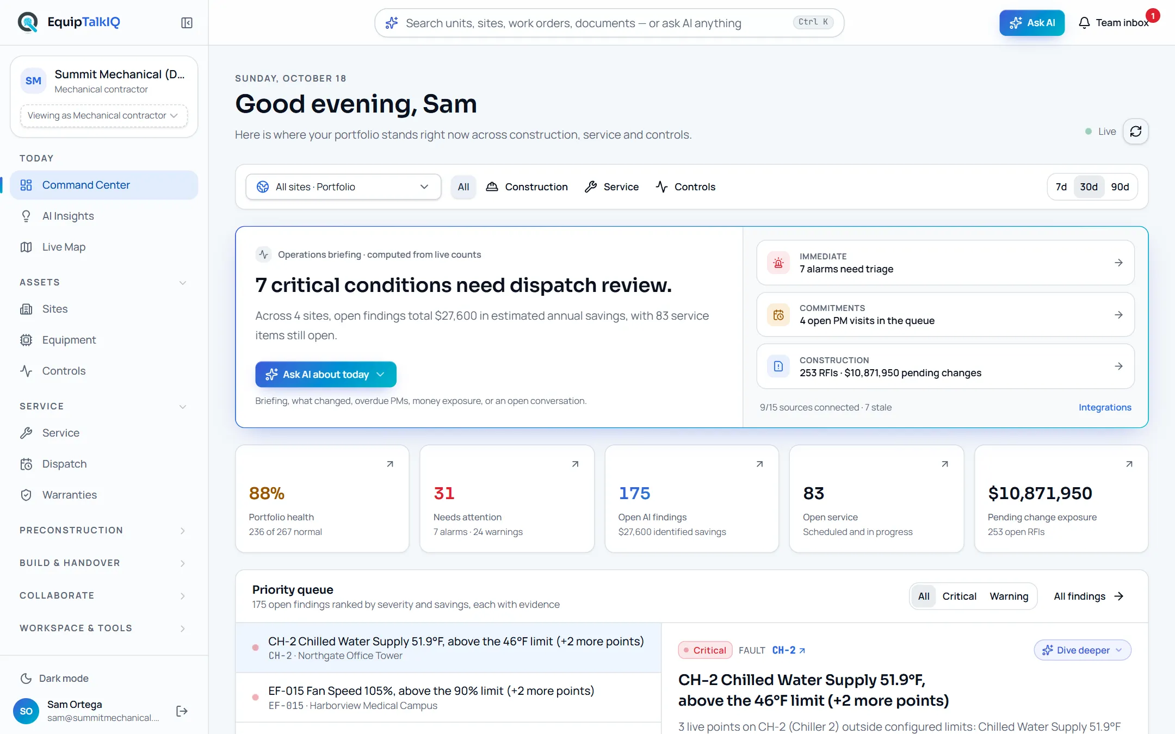Open the Pending change exposure card arrow
This screenshot has width=1175, height=734.
coord(1129,464)
